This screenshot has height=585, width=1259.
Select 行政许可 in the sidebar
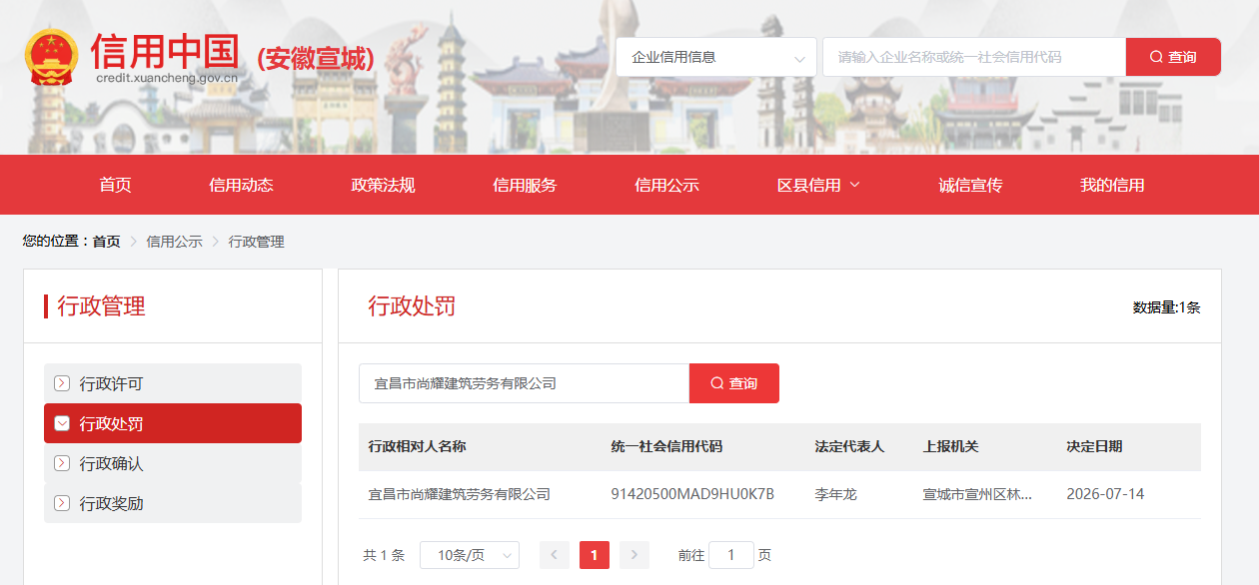[x=173, y=383]
